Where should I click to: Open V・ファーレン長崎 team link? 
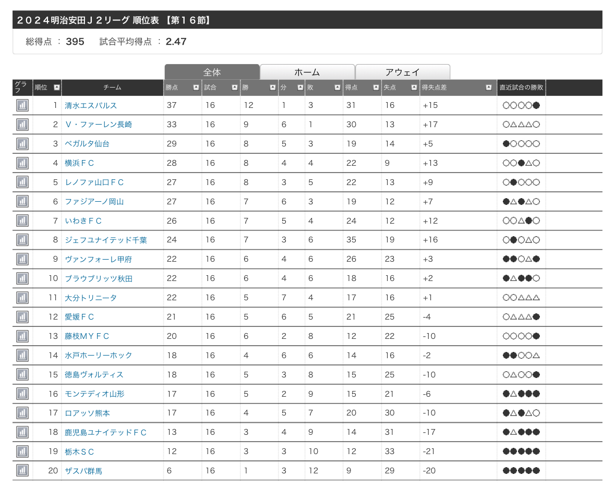coord(99,125)
